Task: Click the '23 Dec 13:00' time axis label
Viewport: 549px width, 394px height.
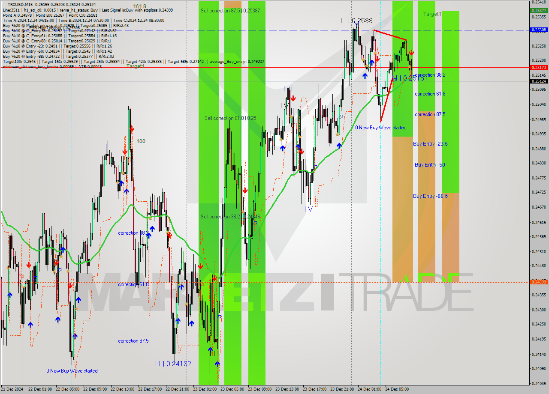Action: (x=287, y=389)
